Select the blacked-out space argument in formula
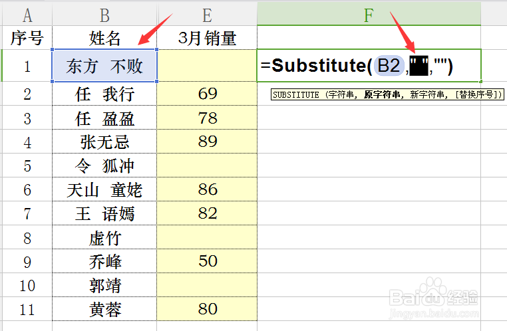507x331 pixels. coord(419,66)
